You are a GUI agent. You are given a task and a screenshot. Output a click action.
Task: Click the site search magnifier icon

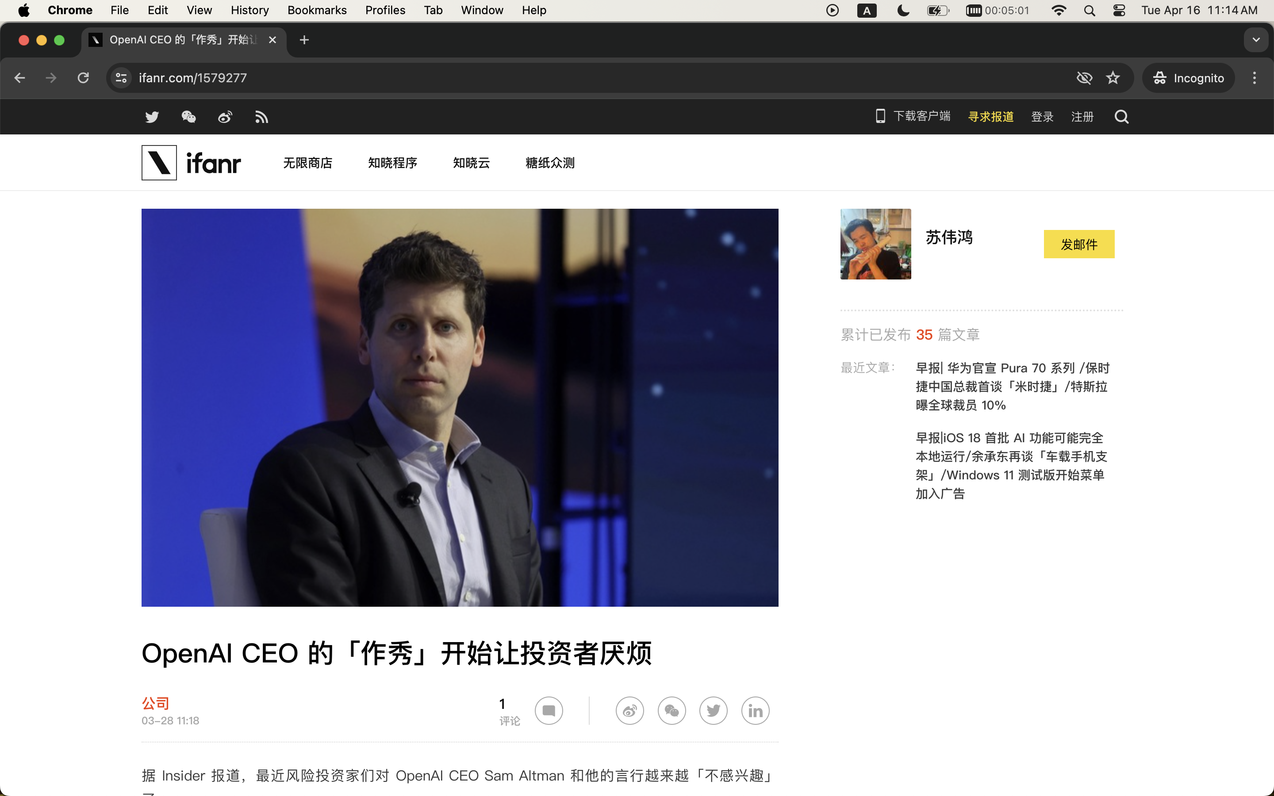click(1121, 116)
